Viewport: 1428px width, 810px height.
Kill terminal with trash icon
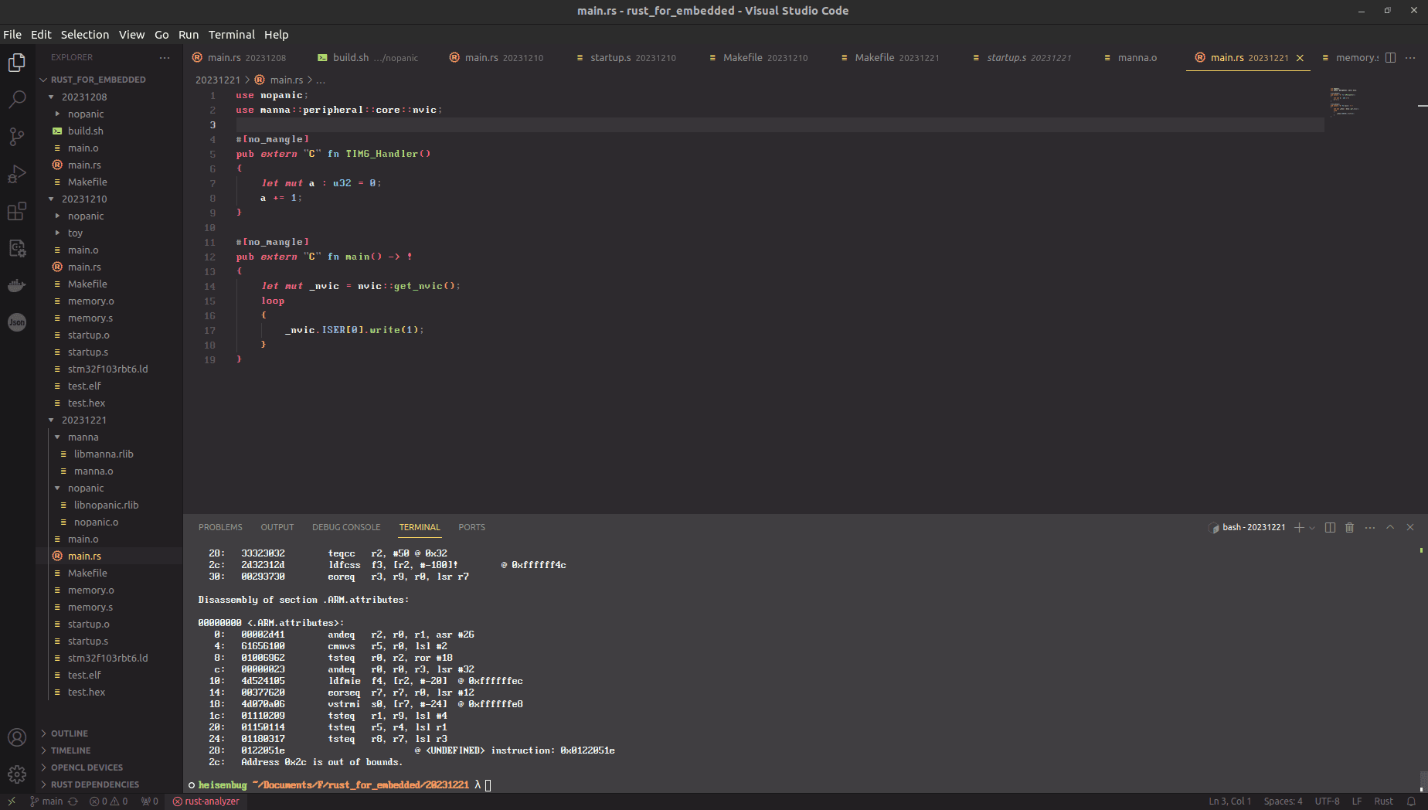pos(1350,527)
